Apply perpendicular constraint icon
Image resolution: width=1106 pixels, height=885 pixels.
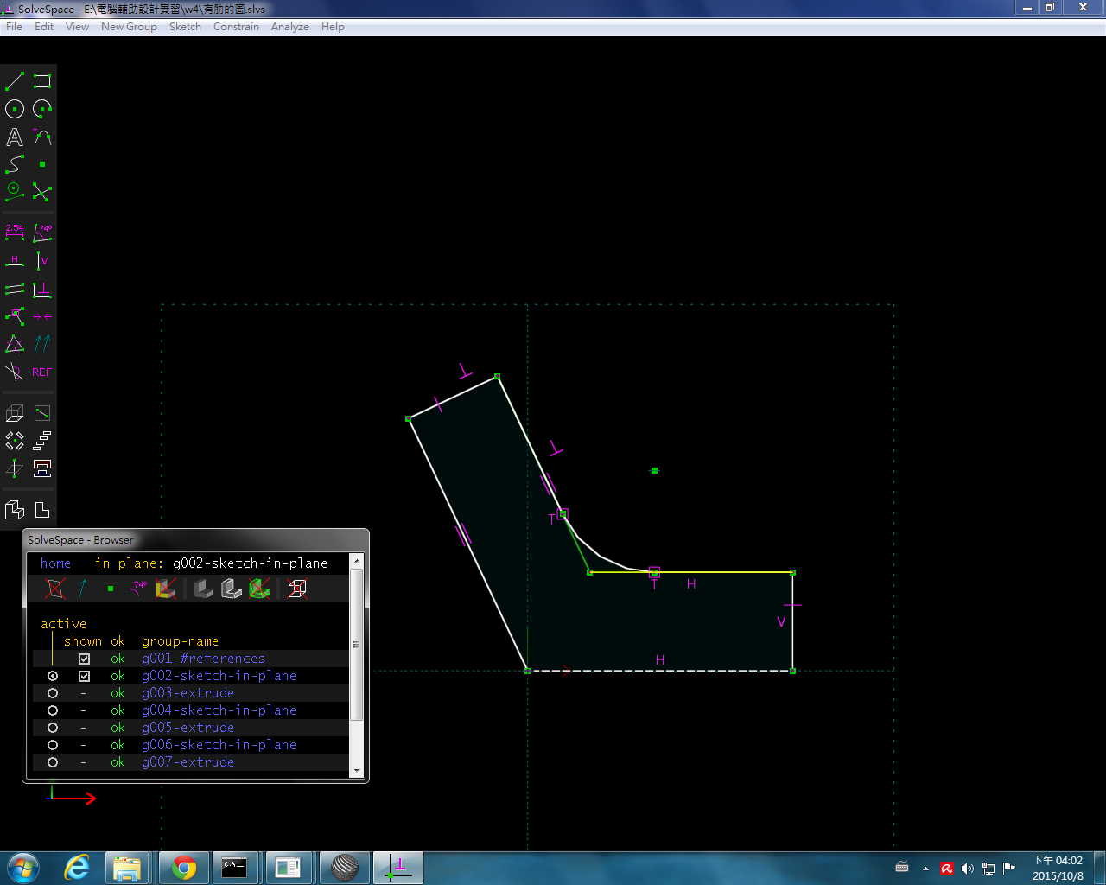pyautogui.click(x=42, y=289)
